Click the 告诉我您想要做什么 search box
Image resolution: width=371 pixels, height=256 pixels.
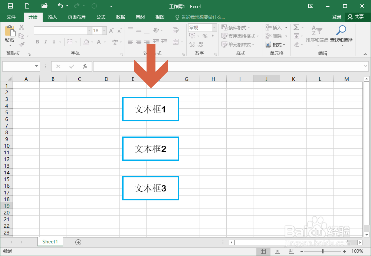tap(200, 17)
